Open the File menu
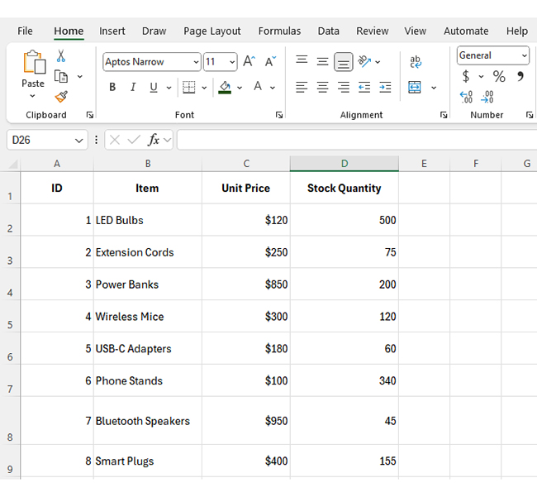 pyautogui.click(x=25, y=31)
